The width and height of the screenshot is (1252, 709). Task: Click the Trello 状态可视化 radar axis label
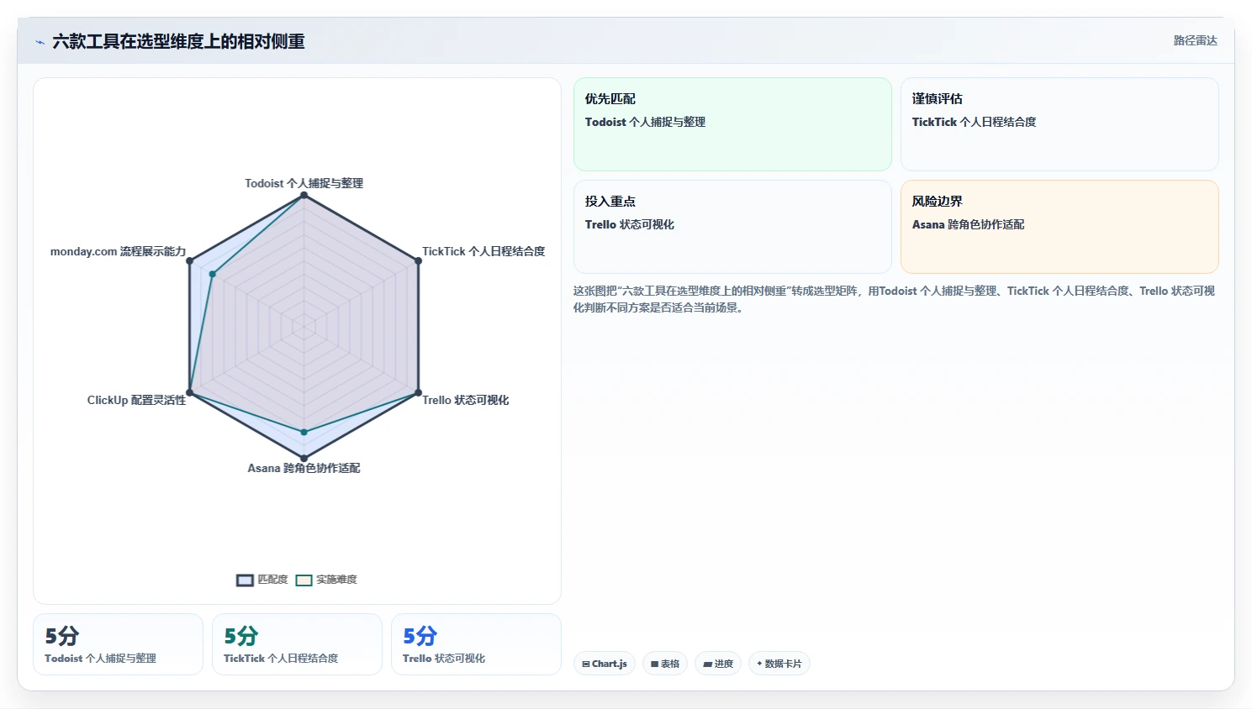click(x=465, y=400)
